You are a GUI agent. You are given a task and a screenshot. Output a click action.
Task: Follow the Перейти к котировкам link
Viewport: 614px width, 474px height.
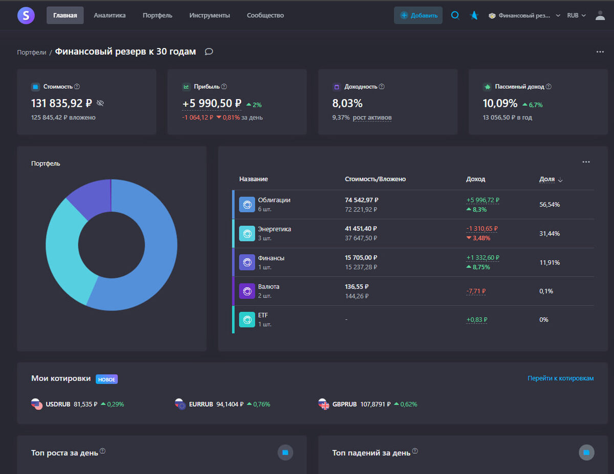pyautogui.click(x=560, y=378)
